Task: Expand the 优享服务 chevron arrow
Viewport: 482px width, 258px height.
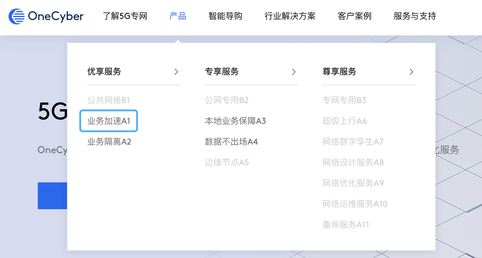Action: coord(176,72)
